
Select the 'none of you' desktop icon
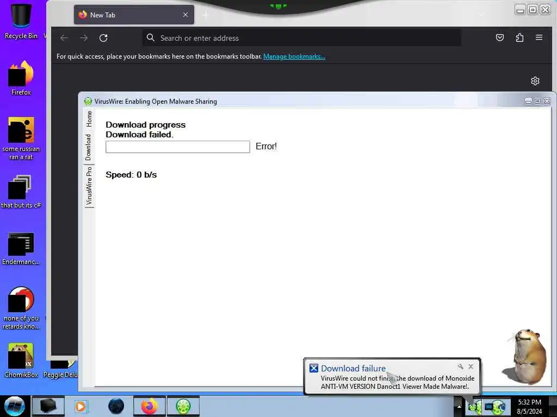(x=21, y=308)
